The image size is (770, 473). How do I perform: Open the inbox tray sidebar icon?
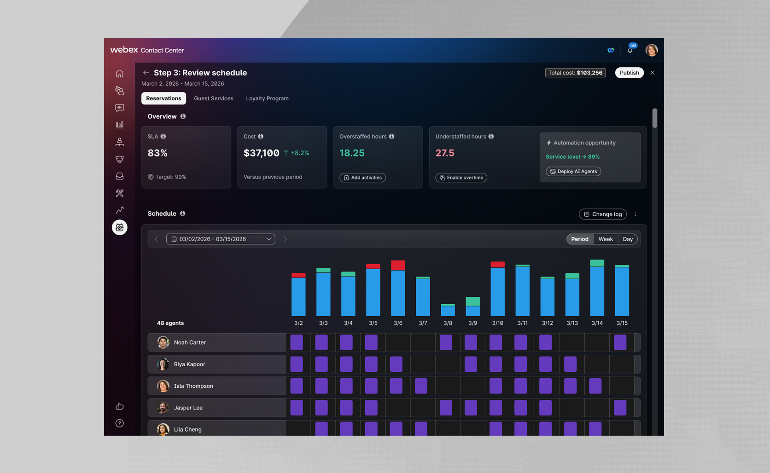[119, 176]
